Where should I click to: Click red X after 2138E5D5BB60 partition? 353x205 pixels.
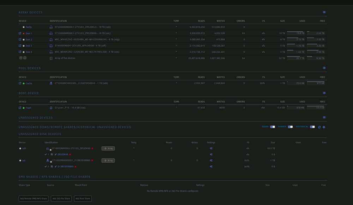76,166
